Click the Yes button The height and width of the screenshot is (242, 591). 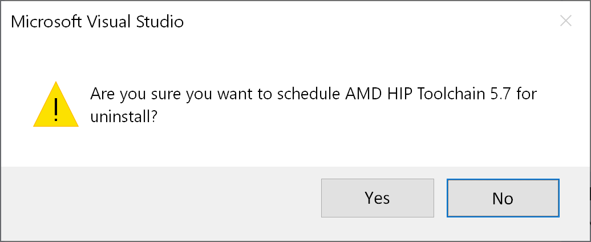(x=377, y=198)
